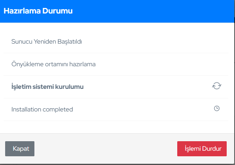Select the Sunucu Yeniden Başlatıldı step text
The image size is (235, 165).
coord(47,42)
